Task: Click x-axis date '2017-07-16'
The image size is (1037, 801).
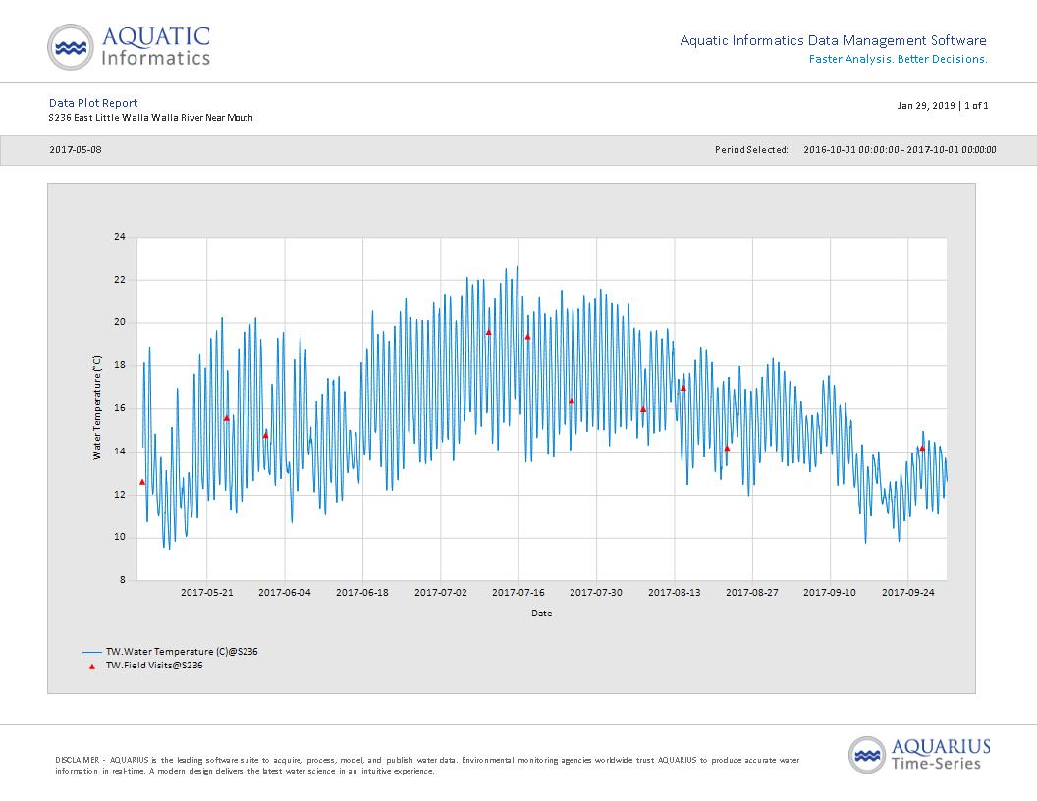Action: (518, 592)
